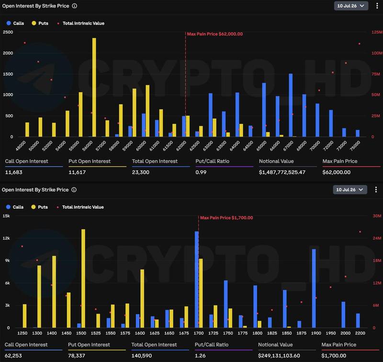The width and height of the screenshot is (383, 362).
Task: Click info icon beside bottom chart title
Action: point(74,190)
